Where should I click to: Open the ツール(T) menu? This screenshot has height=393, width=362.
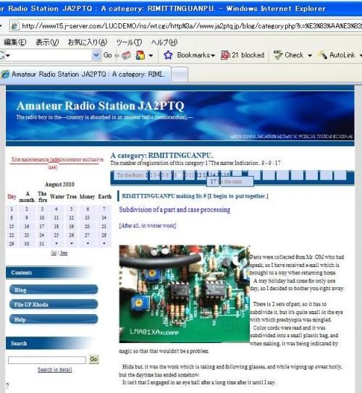click(129, 42)
